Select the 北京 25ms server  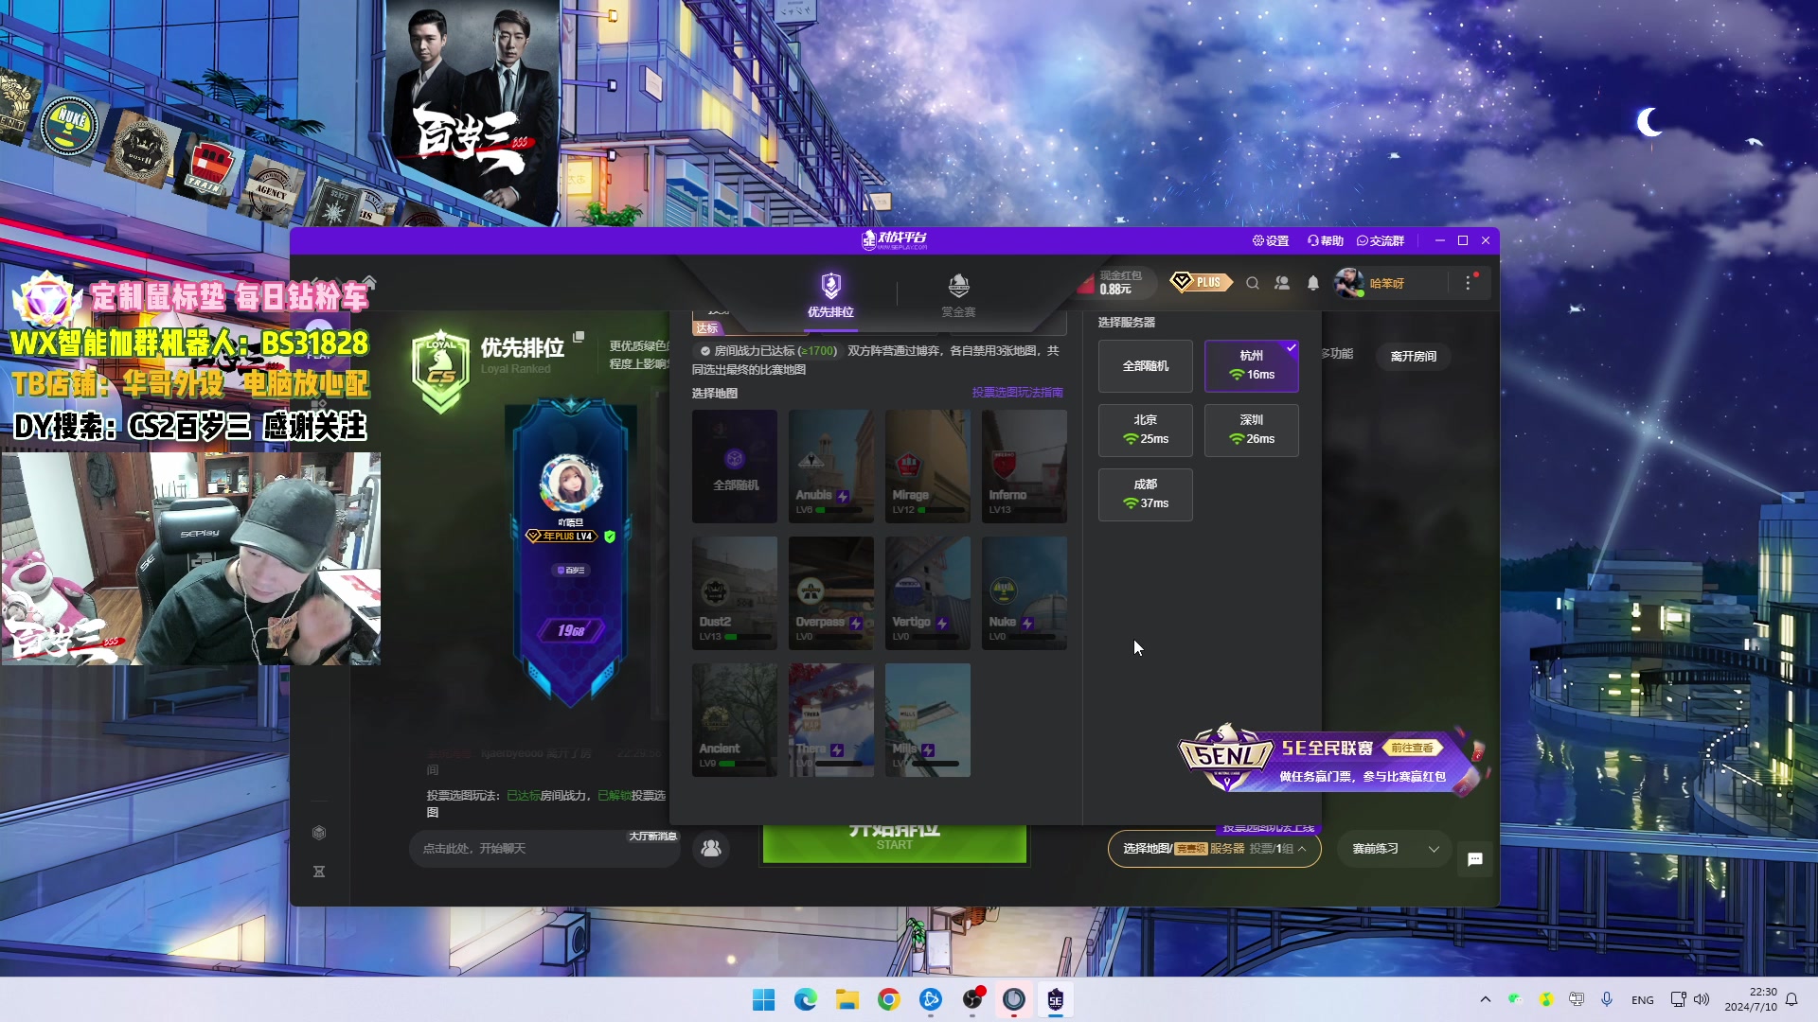(1146, 431)
